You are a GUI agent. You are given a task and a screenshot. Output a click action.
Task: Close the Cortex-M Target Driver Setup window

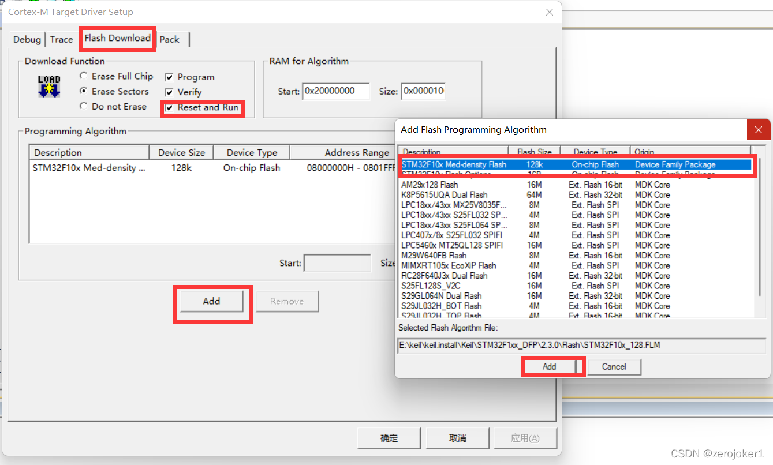[x=550, y=12]
